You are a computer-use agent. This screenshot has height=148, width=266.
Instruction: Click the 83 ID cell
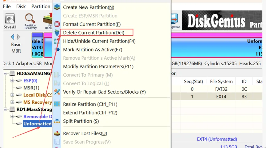[244, 96]
